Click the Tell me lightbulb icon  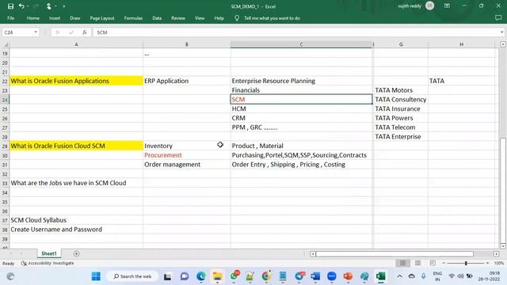[237, 18]
